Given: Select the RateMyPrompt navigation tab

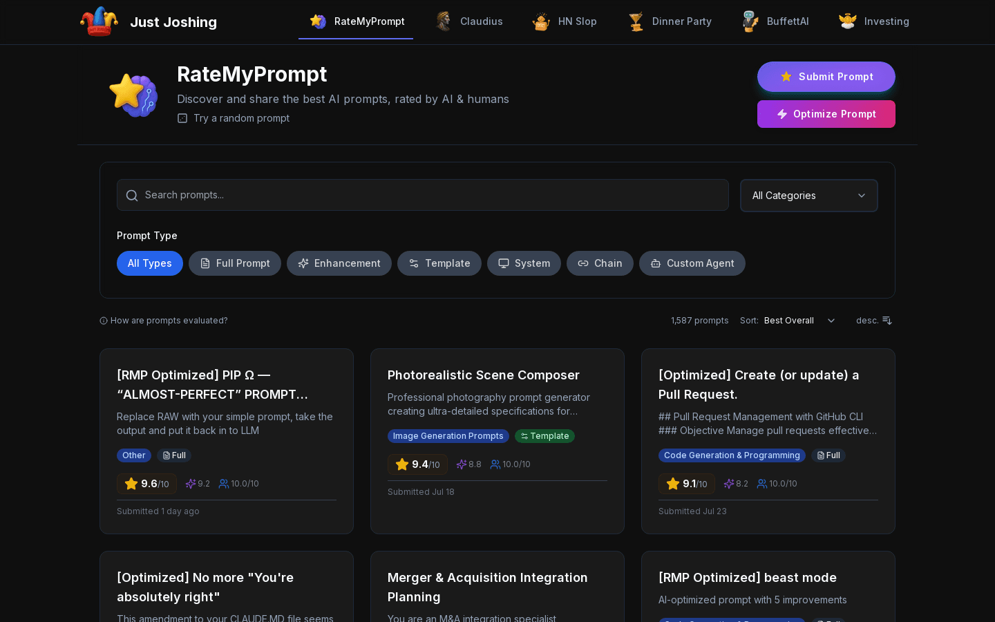Looking at the screenshot, I should [x=356, y=21].
